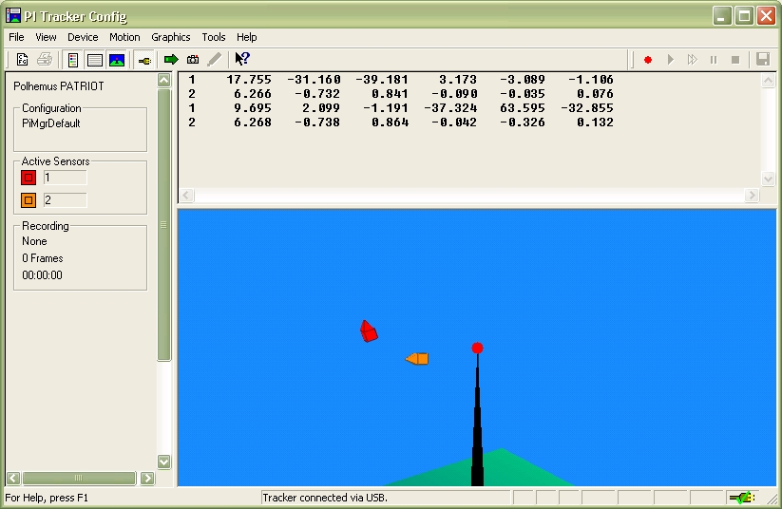Click the '0 Frames' recording text

point(43,258)
